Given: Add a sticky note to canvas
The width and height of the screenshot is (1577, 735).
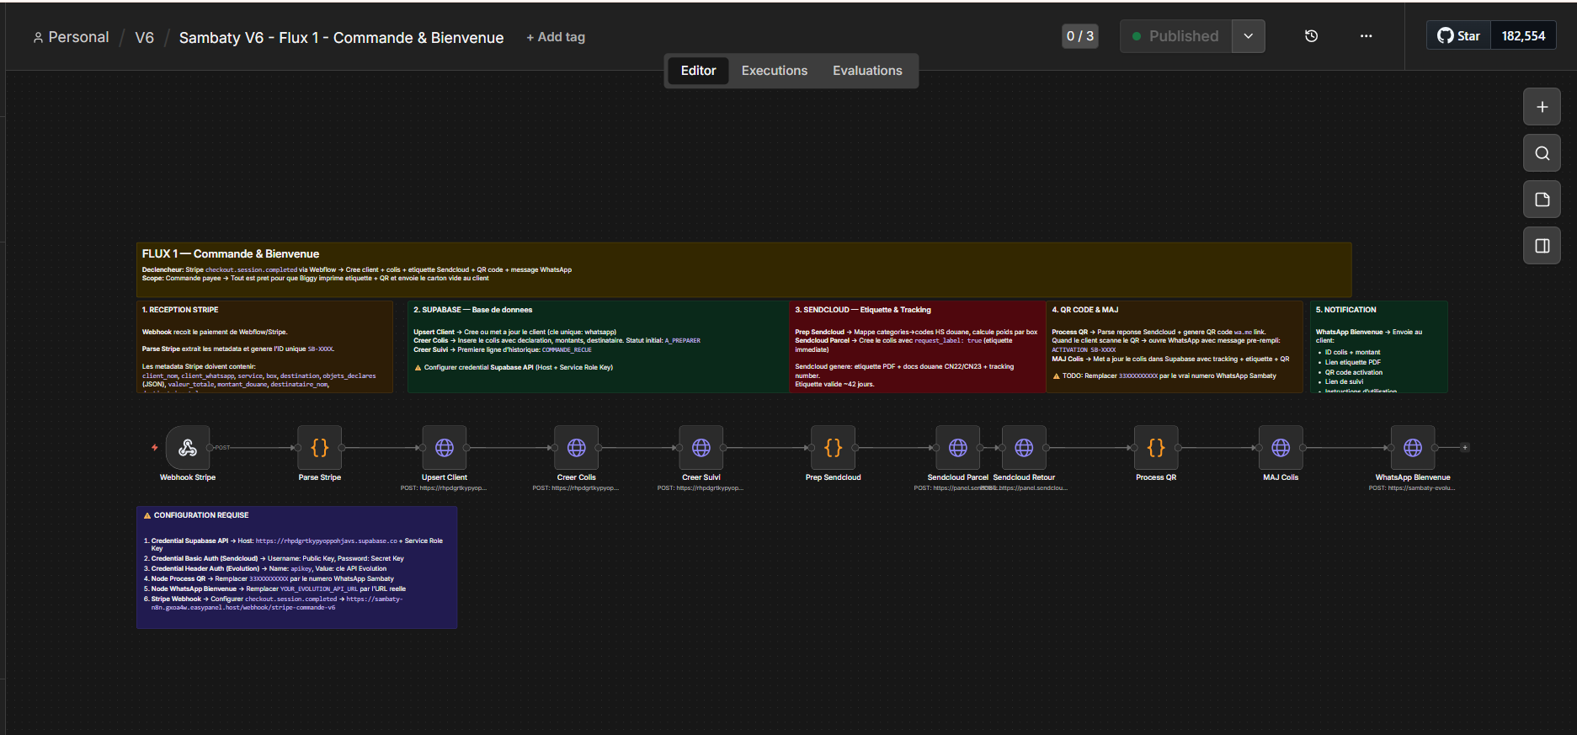Looking at the screenshot, I should tap(1542, 200).
